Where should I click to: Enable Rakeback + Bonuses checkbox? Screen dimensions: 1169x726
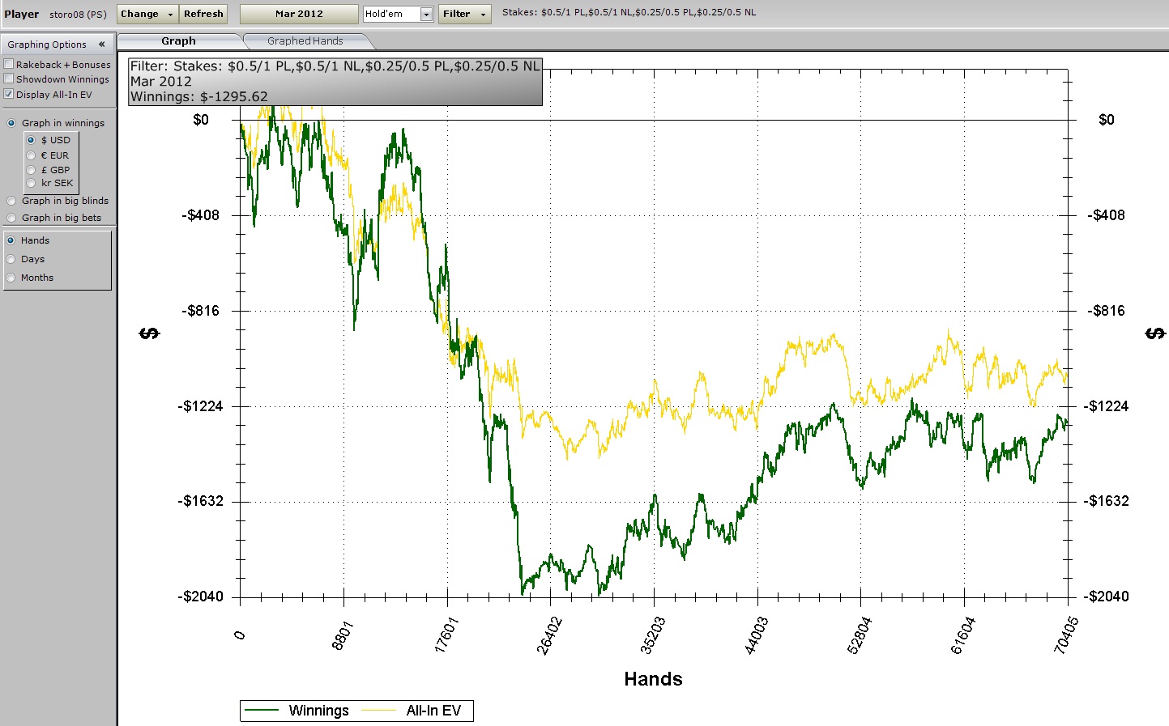[9, 64]
